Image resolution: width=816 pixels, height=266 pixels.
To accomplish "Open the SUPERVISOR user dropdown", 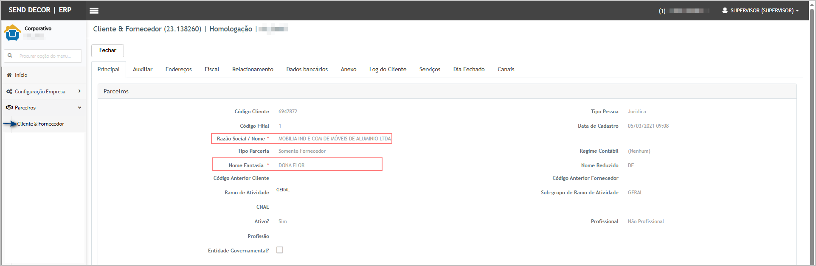I will pyautogui.click(x=760, y=10).
